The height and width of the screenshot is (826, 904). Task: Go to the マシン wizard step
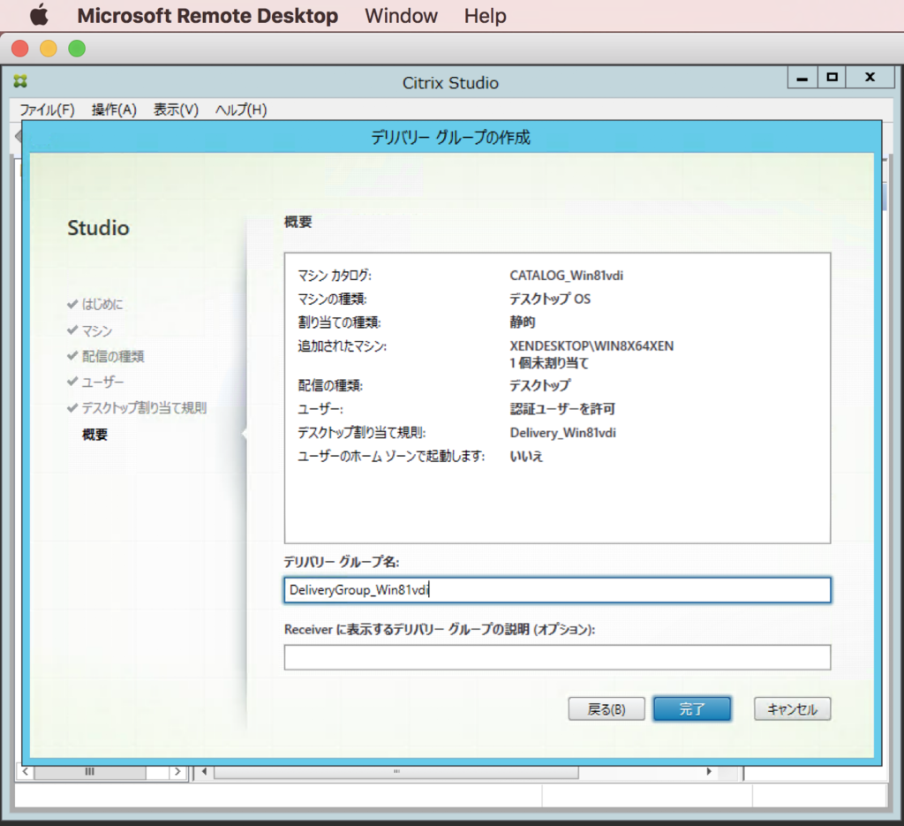[x=97, y=330]
